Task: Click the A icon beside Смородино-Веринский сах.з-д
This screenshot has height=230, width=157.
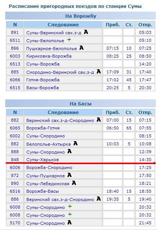Action: pos(99,72)
